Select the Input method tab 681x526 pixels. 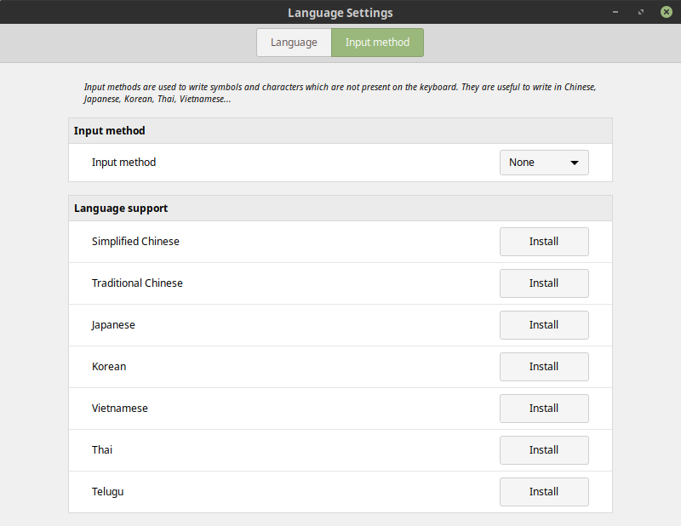377,43
